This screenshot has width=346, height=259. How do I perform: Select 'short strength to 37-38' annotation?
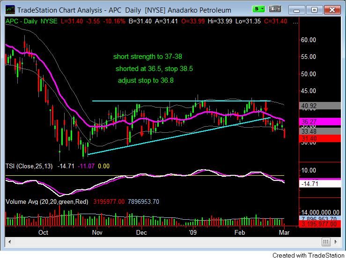(x=147, y=57)
